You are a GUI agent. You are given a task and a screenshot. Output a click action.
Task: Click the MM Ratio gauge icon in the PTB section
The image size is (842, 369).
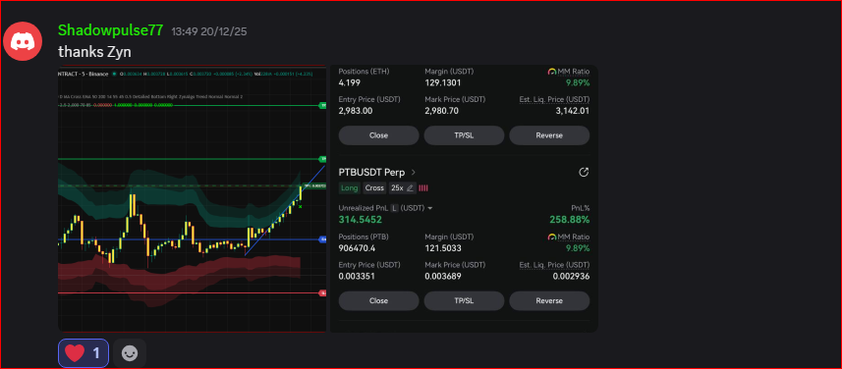[552, 237]
